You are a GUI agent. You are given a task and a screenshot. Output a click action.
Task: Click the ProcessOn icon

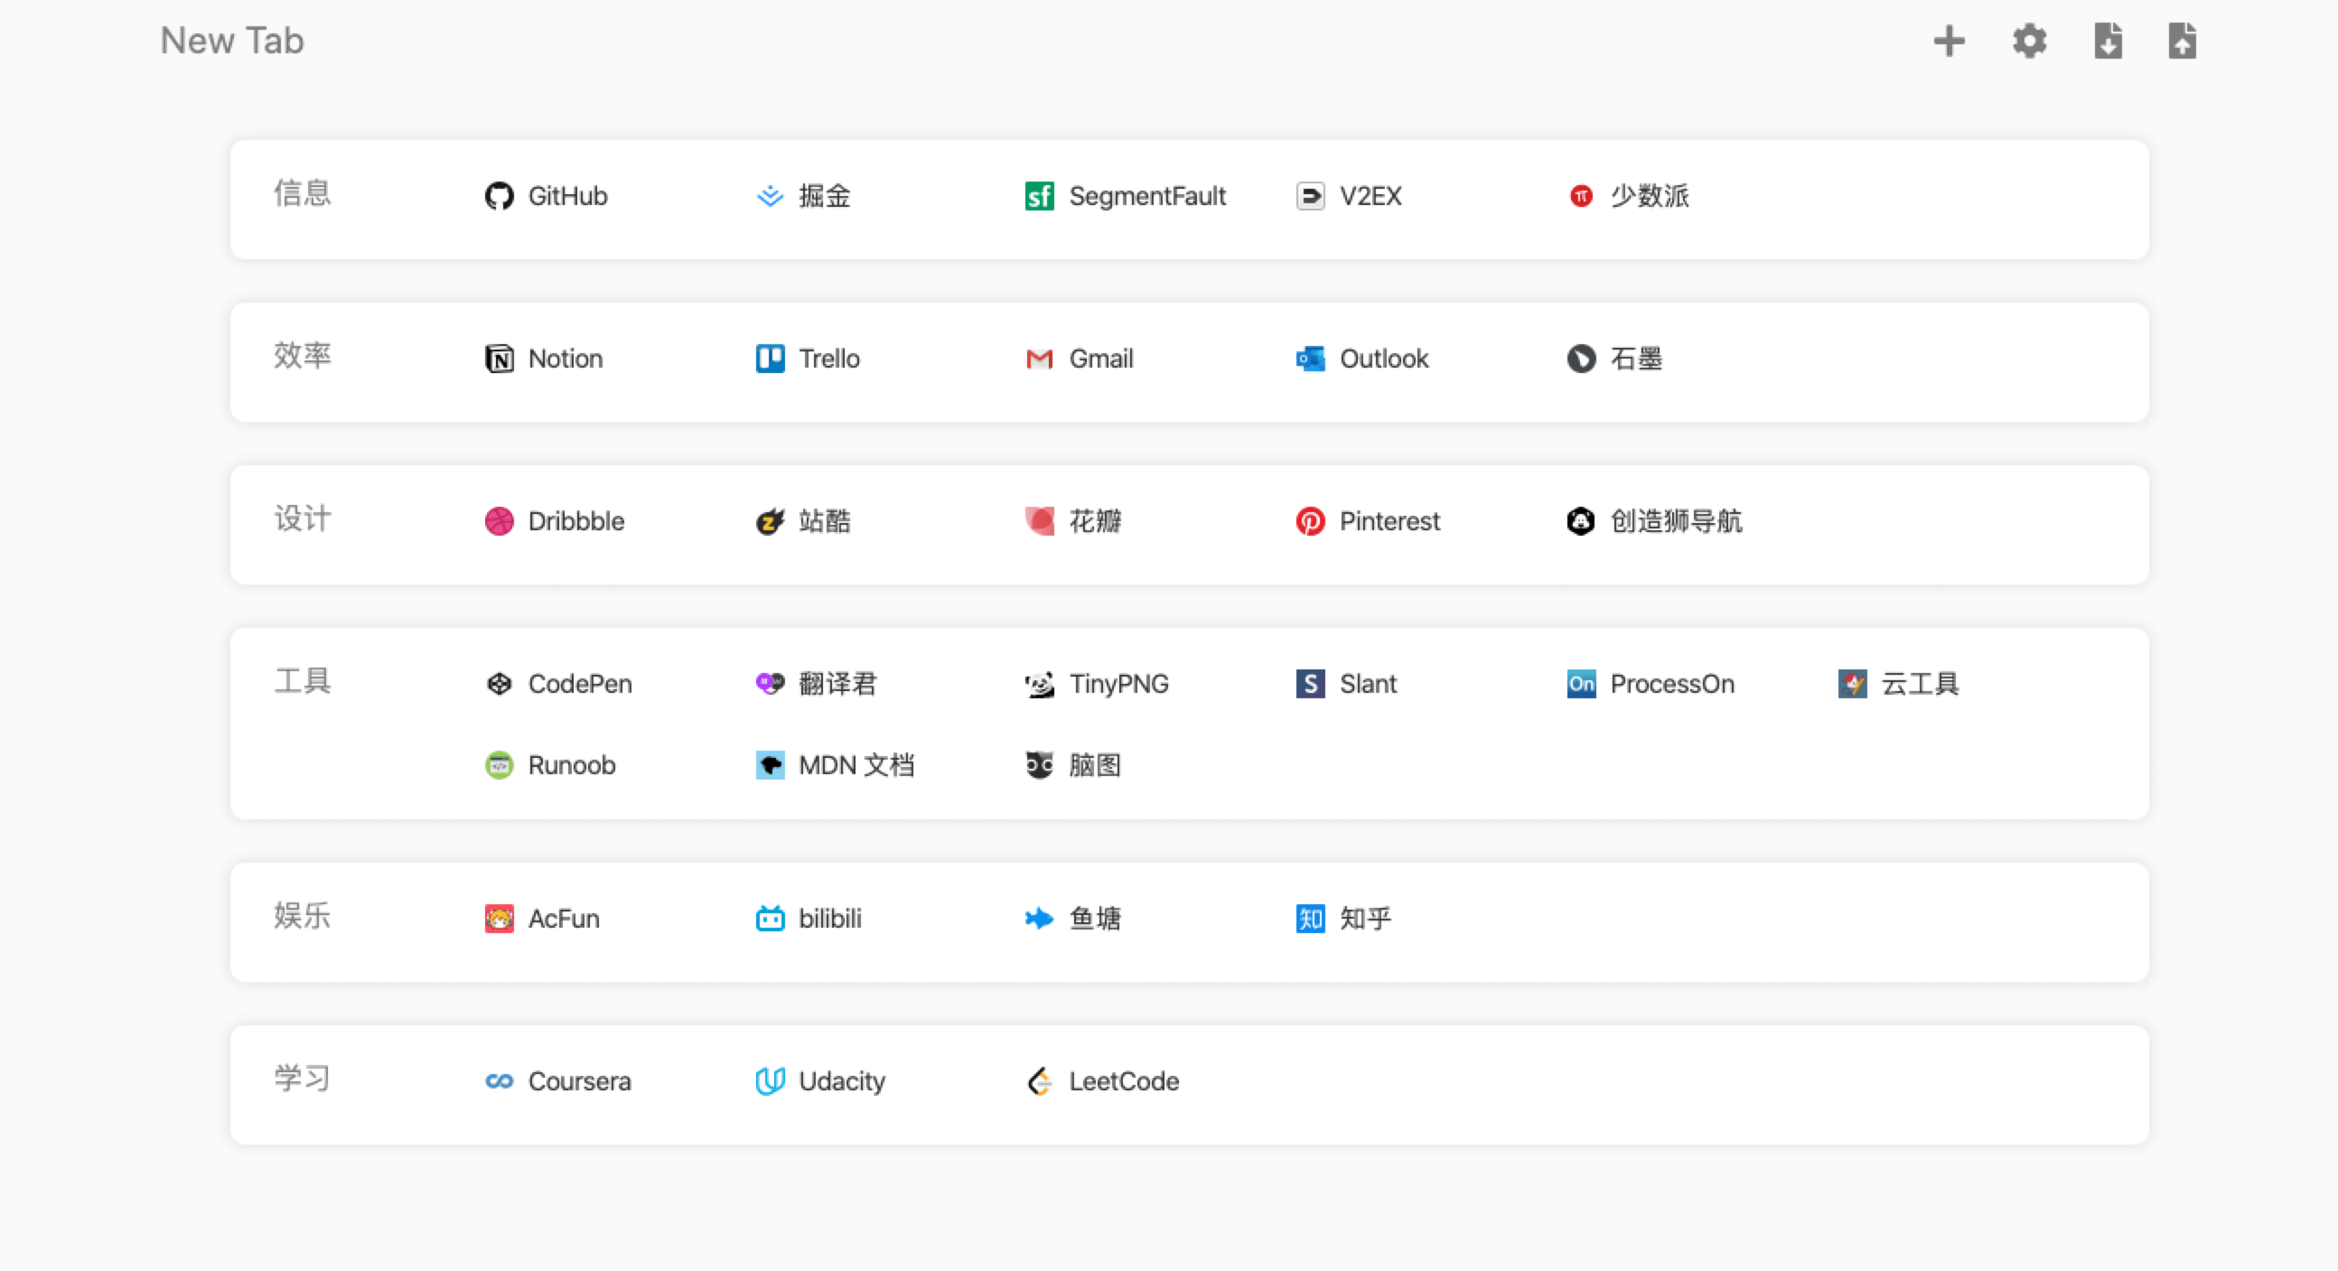[x=1581, y=684]
